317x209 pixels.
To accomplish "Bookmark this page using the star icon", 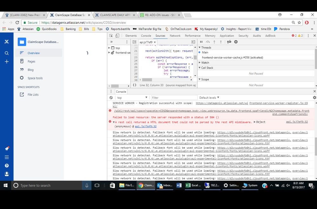I will [x=300, y=22].
